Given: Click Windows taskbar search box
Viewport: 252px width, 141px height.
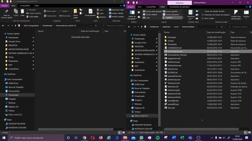Looking at the screenshot, I should tap(36, 137).
